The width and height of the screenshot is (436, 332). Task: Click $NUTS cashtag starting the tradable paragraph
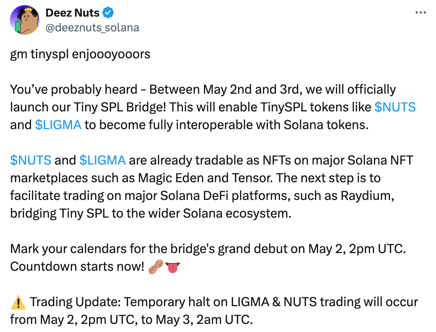tap(31, 160)
